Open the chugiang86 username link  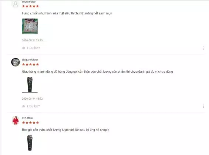point(28,2)
